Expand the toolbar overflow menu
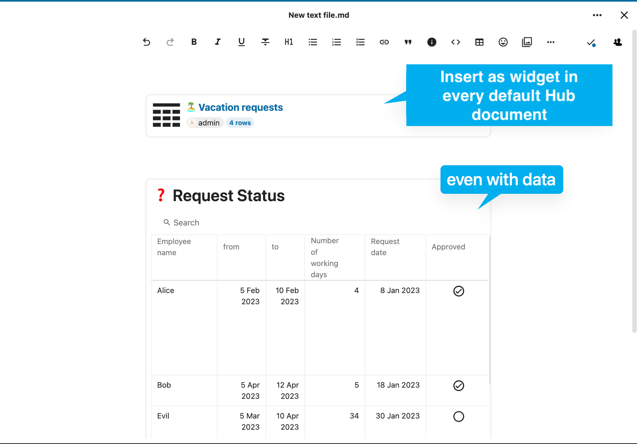Screen dimensions: 637x444 click(x=551, y=42)
